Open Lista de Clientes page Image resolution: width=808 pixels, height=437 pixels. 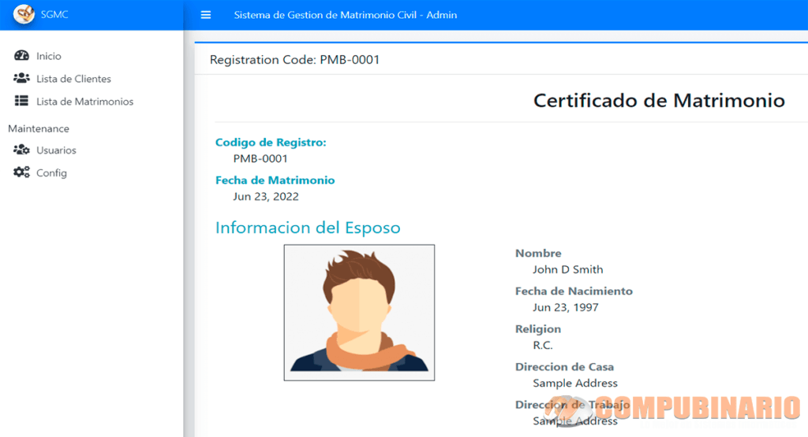[92, 78]
